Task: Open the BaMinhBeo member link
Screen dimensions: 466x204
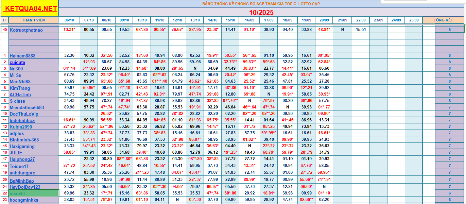Action: tap(22, 180)
